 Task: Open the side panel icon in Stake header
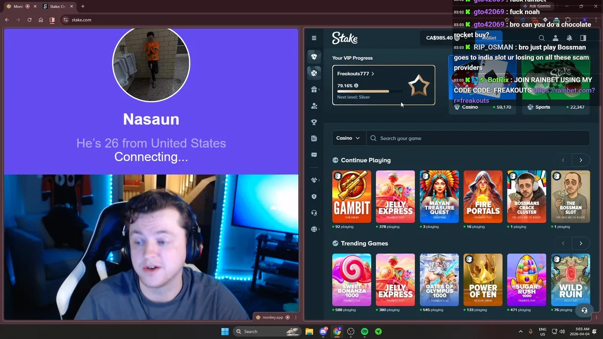(x=583, y=38)
